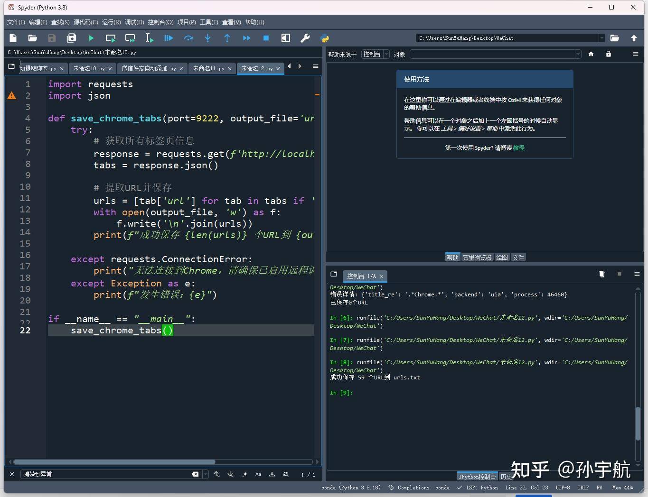
Task: Start debugging the file icon
Action: pos(169,38)
